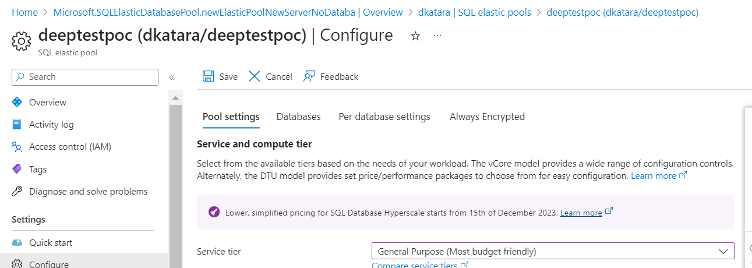The image size is (752, 268).
Task: Open Overview in the sidebar
Action: [48, 102]
